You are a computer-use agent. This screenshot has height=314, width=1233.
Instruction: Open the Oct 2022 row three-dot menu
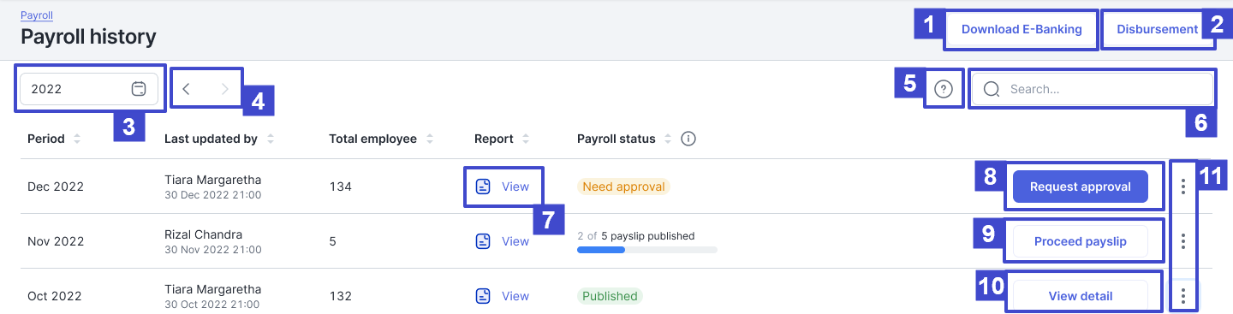1182,296
